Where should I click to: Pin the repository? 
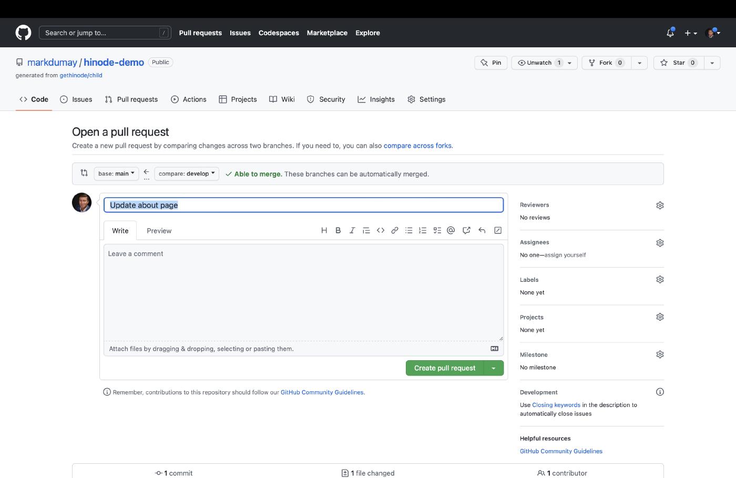tap(491, 63)
